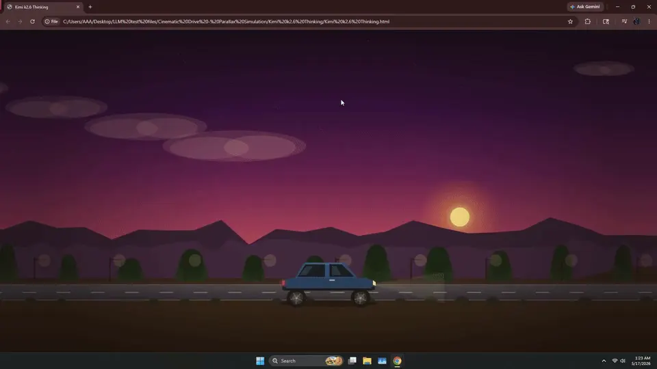Open the side panel search icon

606,21
